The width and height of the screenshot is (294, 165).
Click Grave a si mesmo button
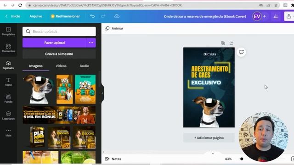click(x=59, y=54)
